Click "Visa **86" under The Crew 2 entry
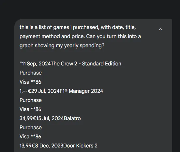This screenshot has width=180, height=152. pyautogui.click(x=30, y=82)
